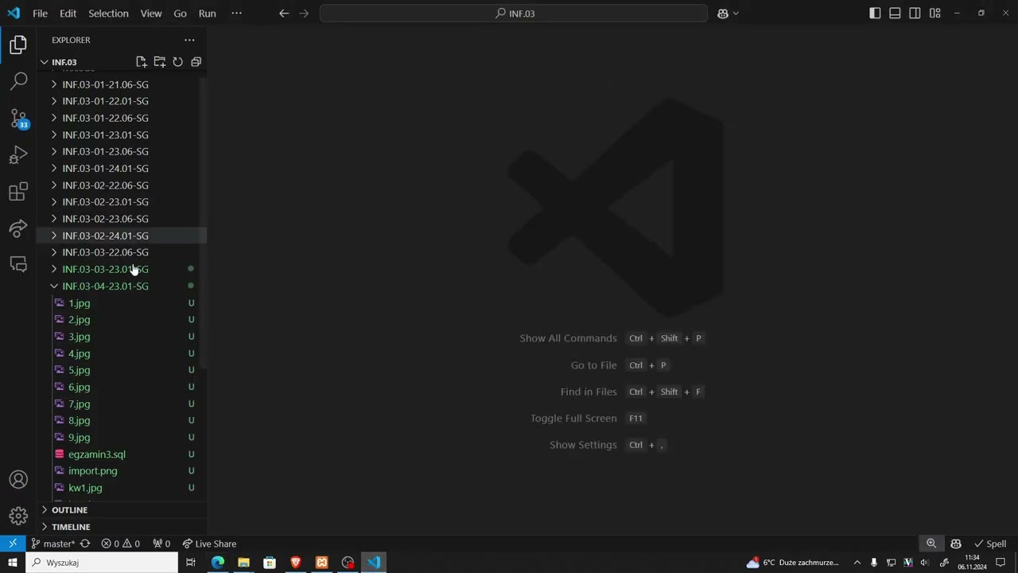
Task: Focus the INF.03 command center search box
Action: [514, 14]
